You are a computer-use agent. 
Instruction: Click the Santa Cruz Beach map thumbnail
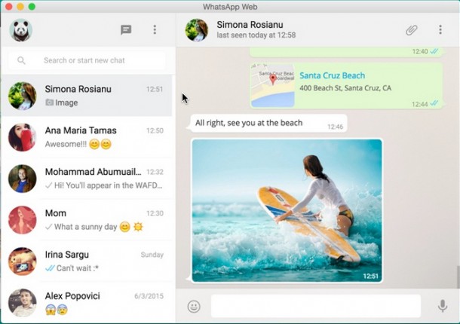pyautogui.click(x=272, y=81)
